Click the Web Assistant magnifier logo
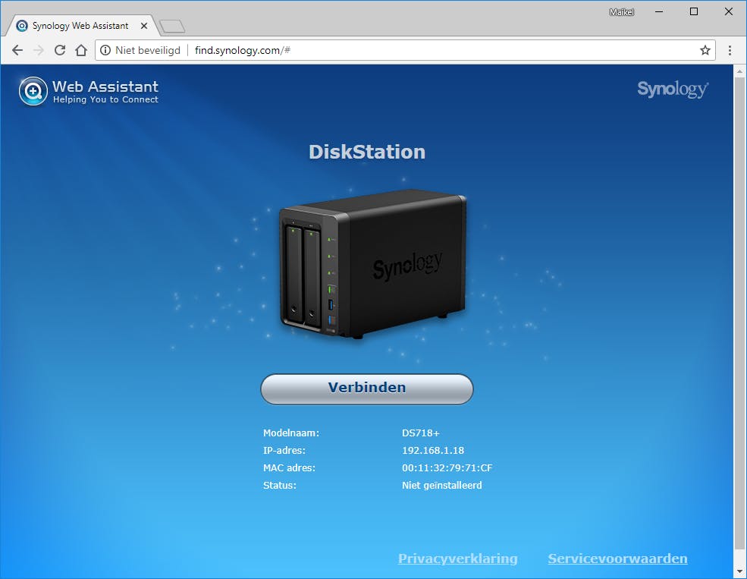The height and width of the screenshot is (579, 747). click(33, 91)
